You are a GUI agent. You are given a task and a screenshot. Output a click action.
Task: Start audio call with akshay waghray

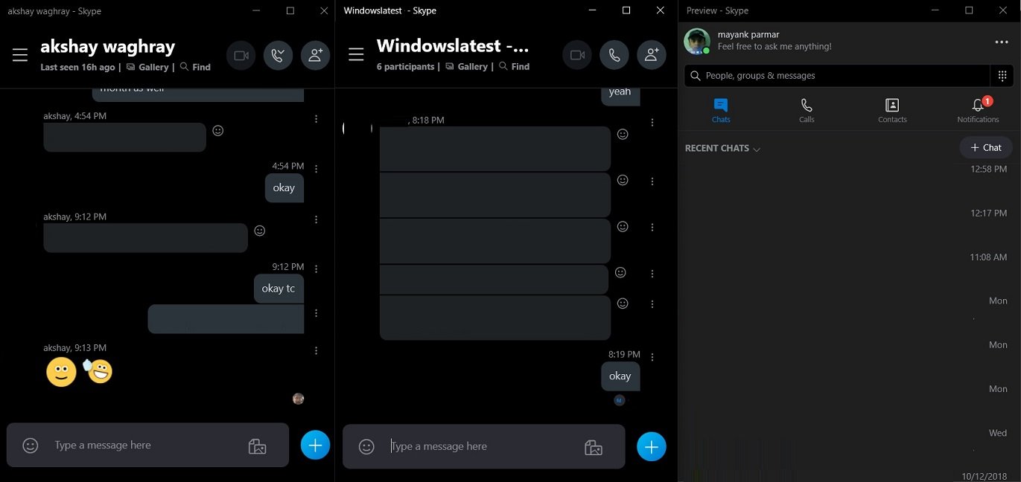(278, 56)
